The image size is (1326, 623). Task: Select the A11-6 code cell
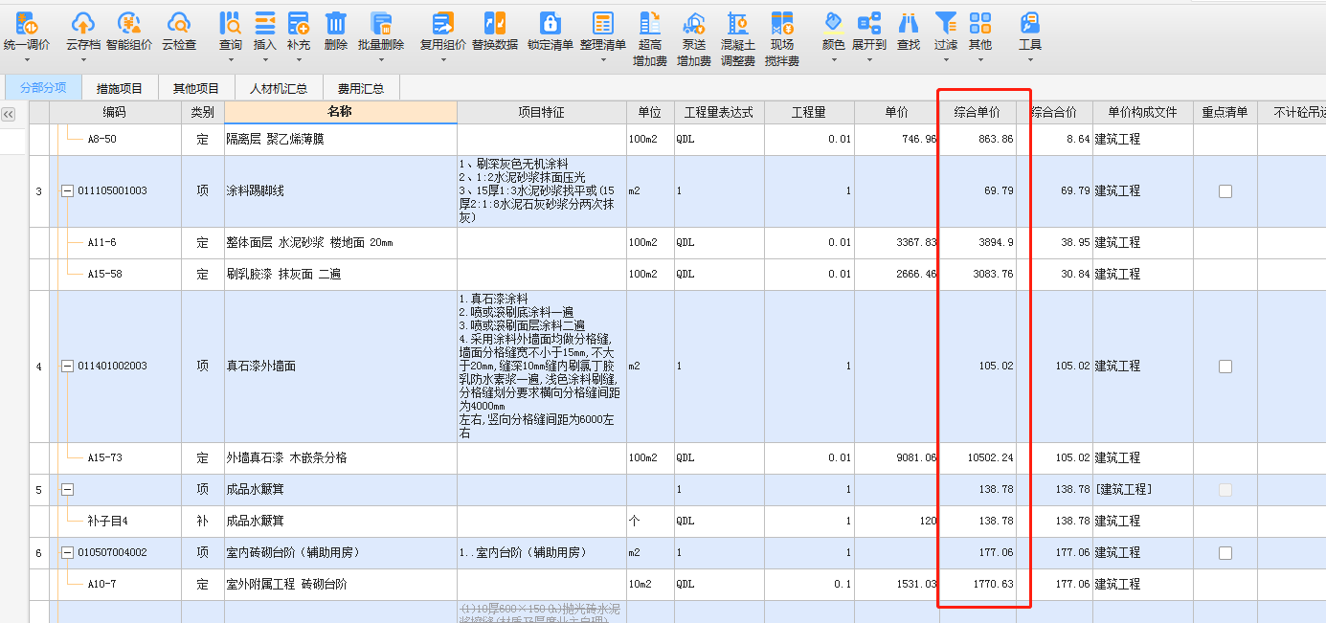[115, 243]
